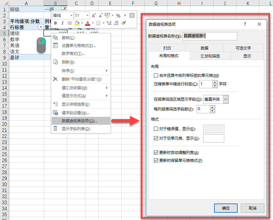Click the 确定 button to confirm
Image resolution: width=273 pixels, height=220 pixels.
click(226, 208)
